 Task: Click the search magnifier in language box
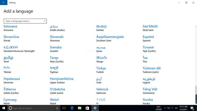[x=44, y=21]
